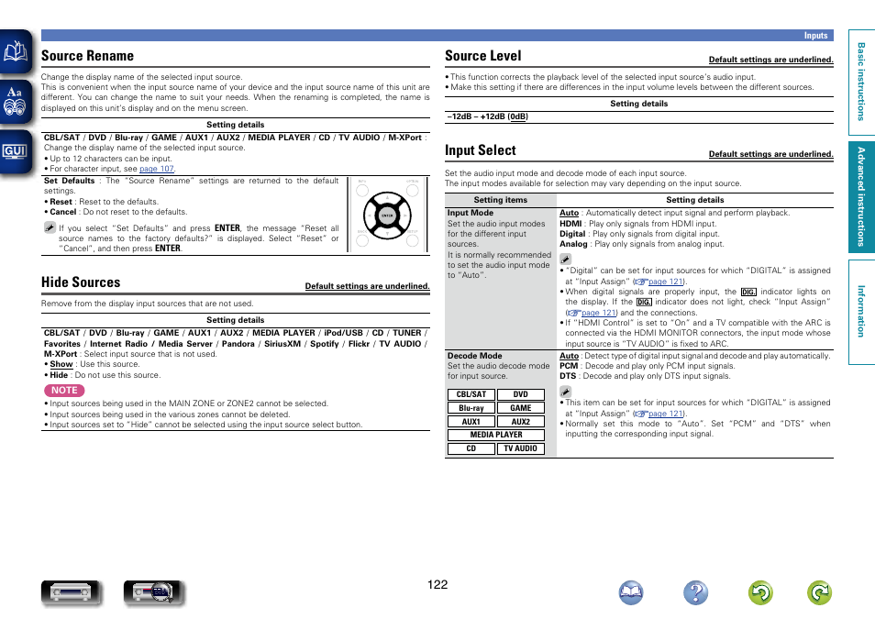
Task: Click the "PCM" decode mode option
Action: pos(569,366)
